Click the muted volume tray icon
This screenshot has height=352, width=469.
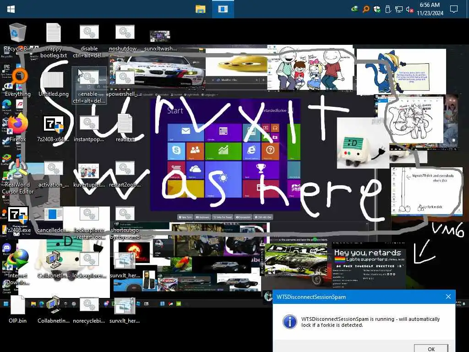(x=409, y=9)
